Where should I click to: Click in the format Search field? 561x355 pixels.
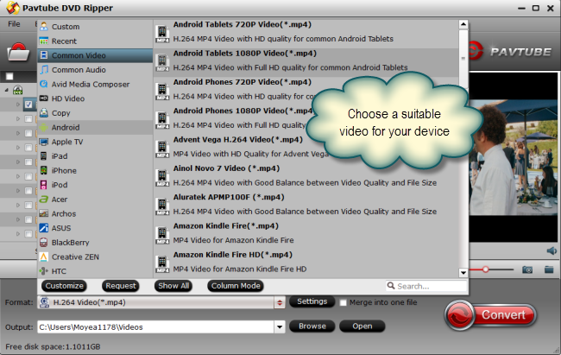(427, 286)
